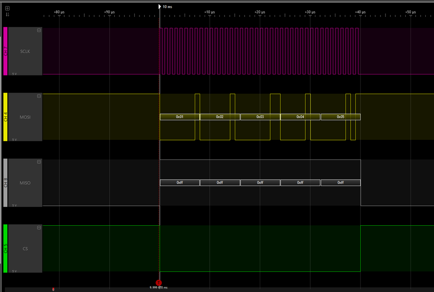
Task: Click the red T trigger marker icon
Action: click(159, 282)
